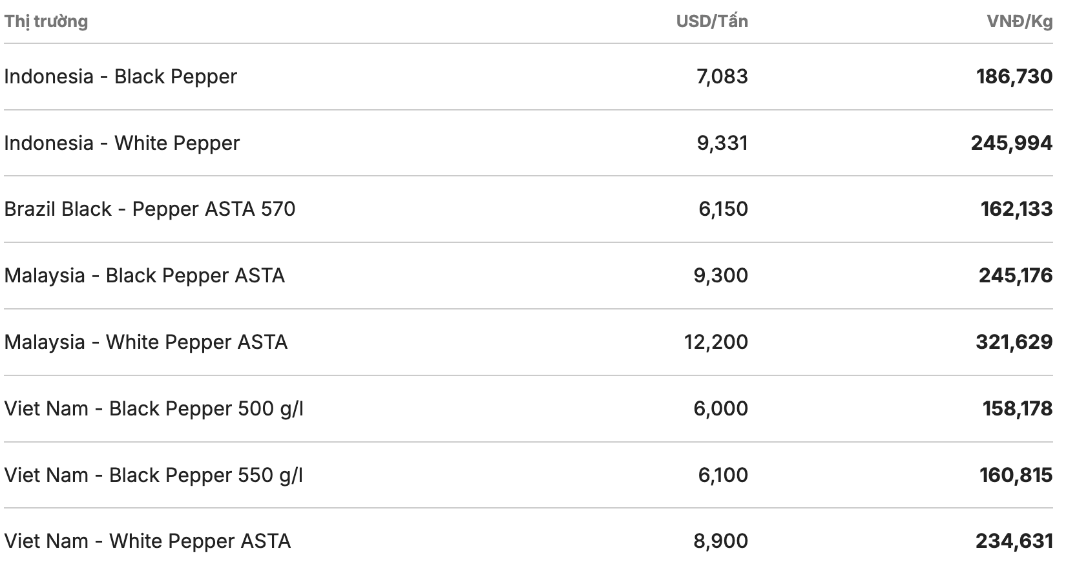Click the 'Thị trường' column header
Image resolution: width=1066 pixels, height=566 pixels.
click(46, 21)
